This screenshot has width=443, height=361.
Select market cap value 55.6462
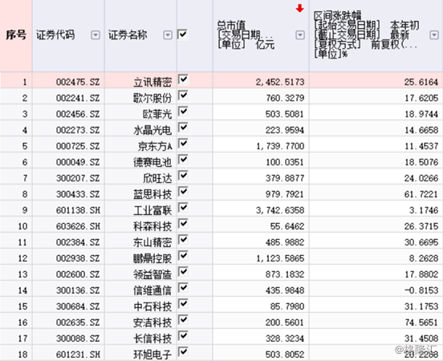pyautogui.click(x=287, y=226)
